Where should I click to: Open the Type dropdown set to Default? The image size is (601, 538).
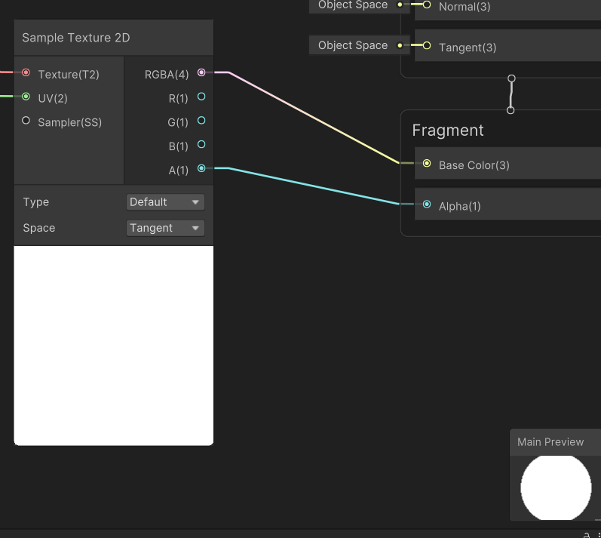(x=165, y=202)
